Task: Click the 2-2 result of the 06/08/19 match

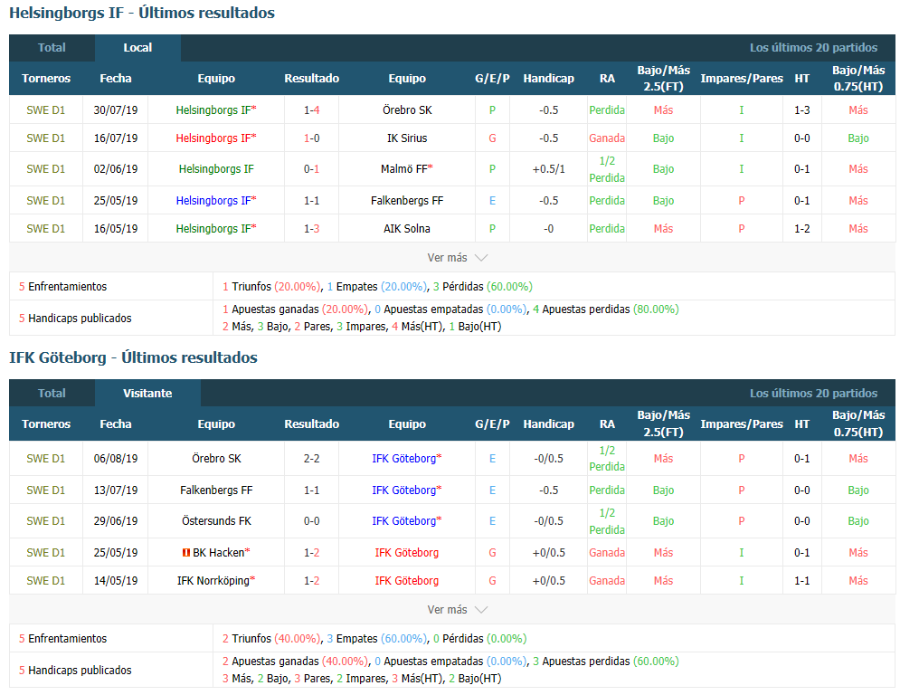Action: (312, 458)
